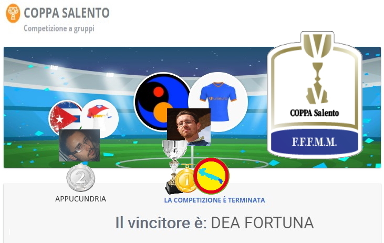
Task: Click LA COMPETIZIONE È TERMINATA text
Action: [214, 200]
